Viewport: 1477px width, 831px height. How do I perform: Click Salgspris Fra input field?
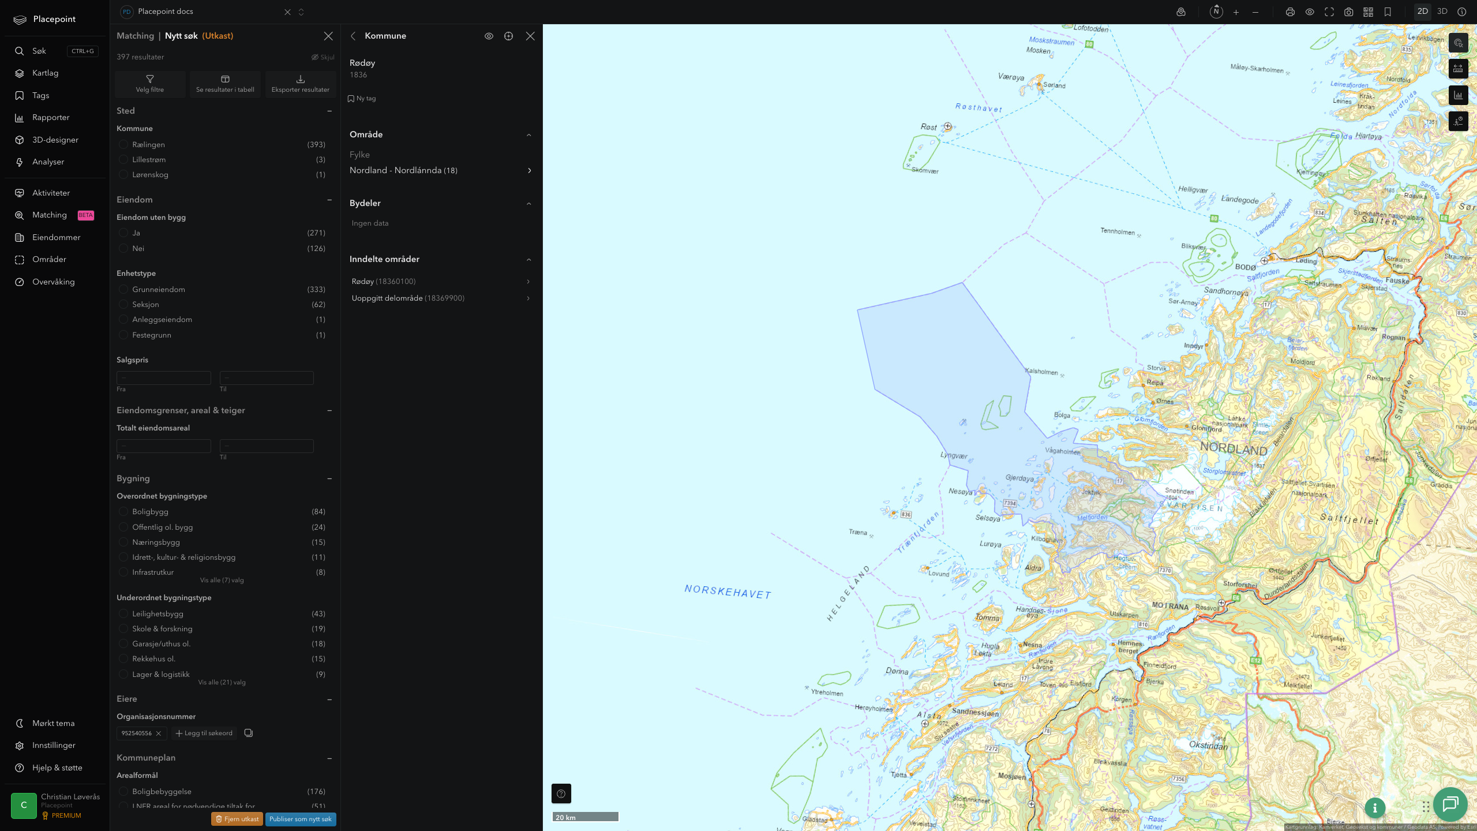164,378
